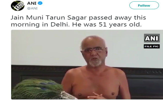
Task: Open the @ANI handle link
Action: (x=32, y=8)
